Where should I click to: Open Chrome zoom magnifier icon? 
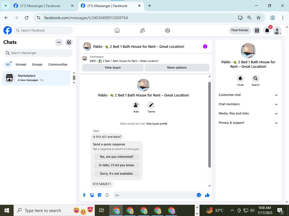pyautogui.click(x=249, y=18)
